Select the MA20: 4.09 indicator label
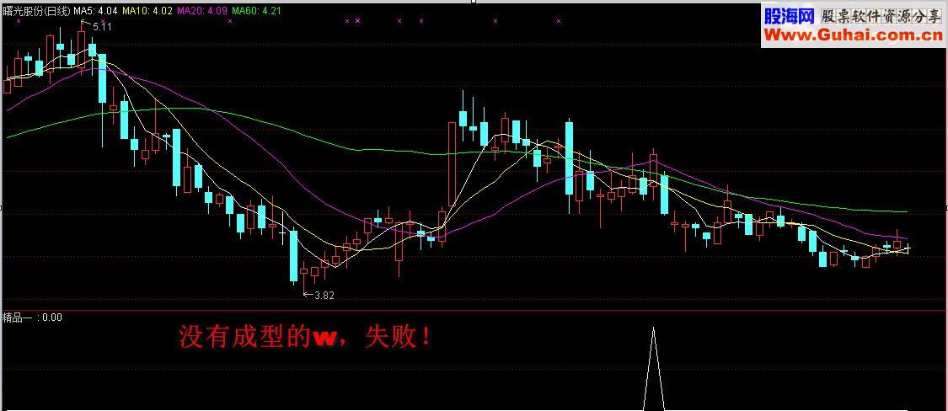Image resolution: width=948 pixels, height=411 pixels. tap(201, 11)
